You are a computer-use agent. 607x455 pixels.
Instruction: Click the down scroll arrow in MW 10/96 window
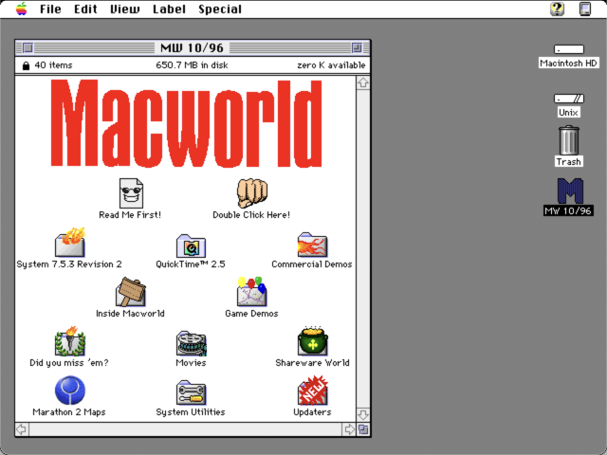tap(363, 415)
